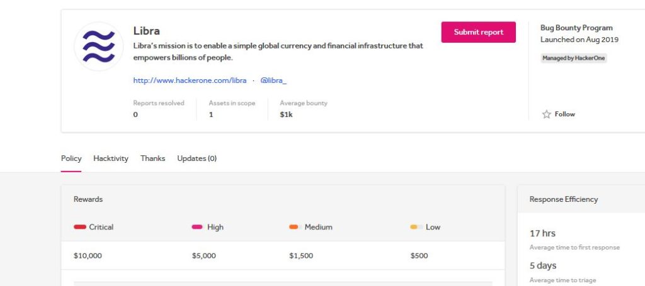Click the Libra wave logo
Viewport: 645px width, 286px height.
click(99, 47)
